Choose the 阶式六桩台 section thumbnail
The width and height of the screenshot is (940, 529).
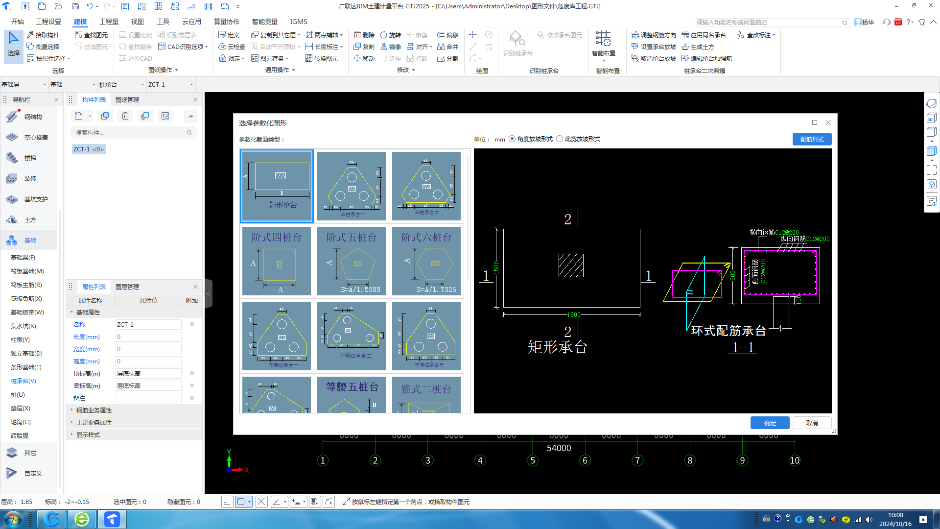pos(426,261)
